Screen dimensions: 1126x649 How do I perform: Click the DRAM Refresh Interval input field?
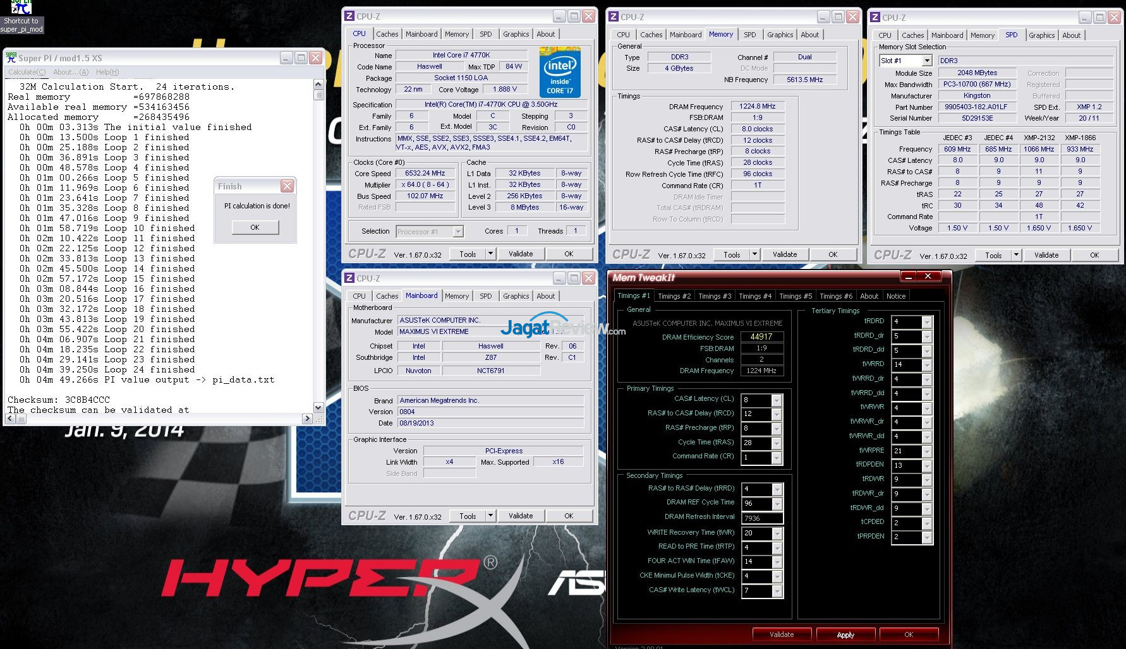coord(762,518)
